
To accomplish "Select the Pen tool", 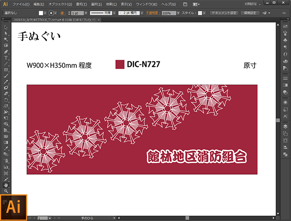I will (x=6, y=52).
